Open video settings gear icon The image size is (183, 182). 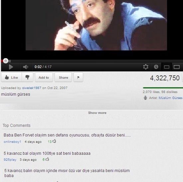tap(146, 67)
